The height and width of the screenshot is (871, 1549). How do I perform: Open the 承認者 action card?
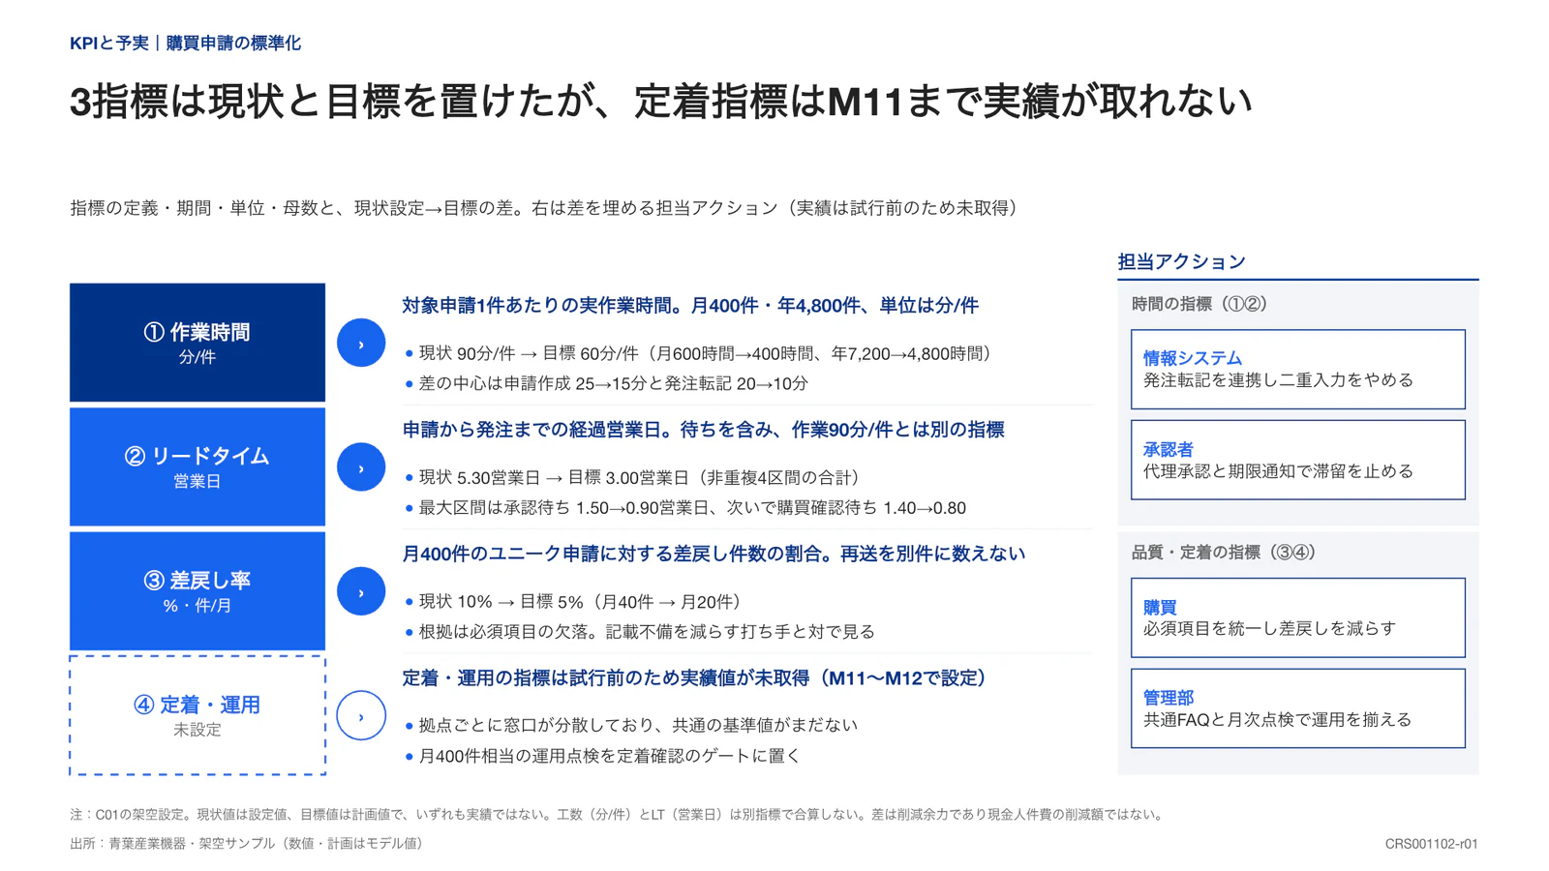click(1297, 460)
